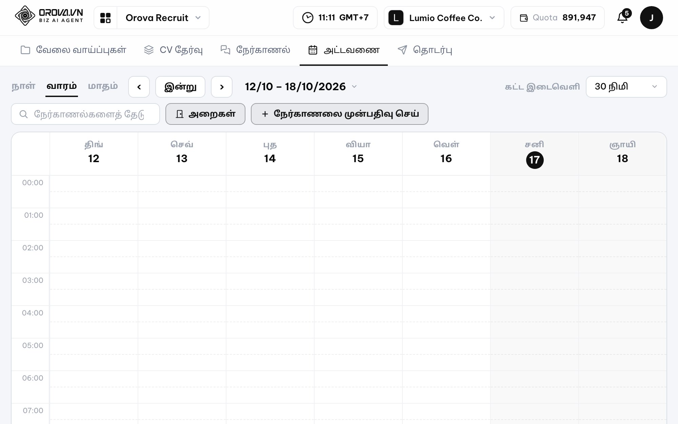This screenshot has width=678, height=424.
Task: Click the calendar icon of அட்டவணை
Action: (x=313, y=50)
